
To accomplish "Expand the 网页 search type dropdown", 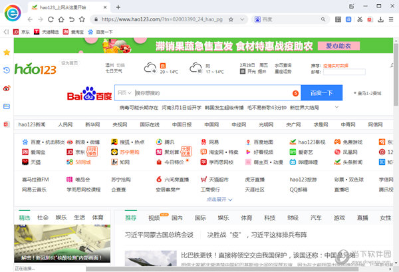I will coord(124,92).
